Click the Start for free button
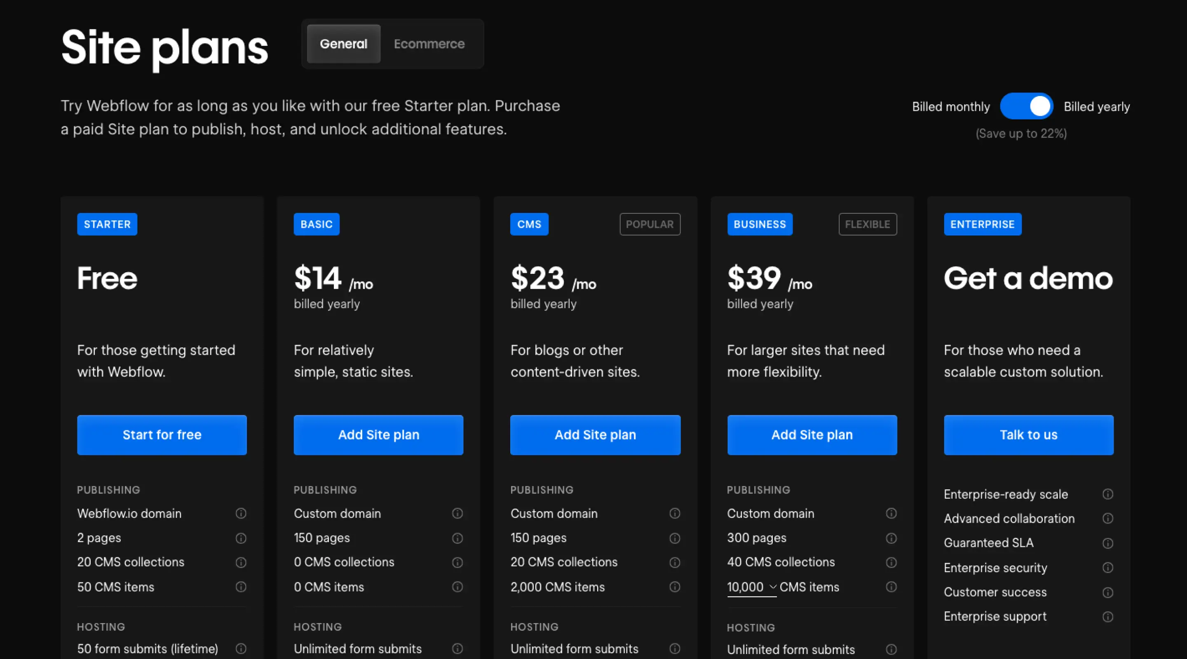The image size is (1187, 659). pos(162,435)
